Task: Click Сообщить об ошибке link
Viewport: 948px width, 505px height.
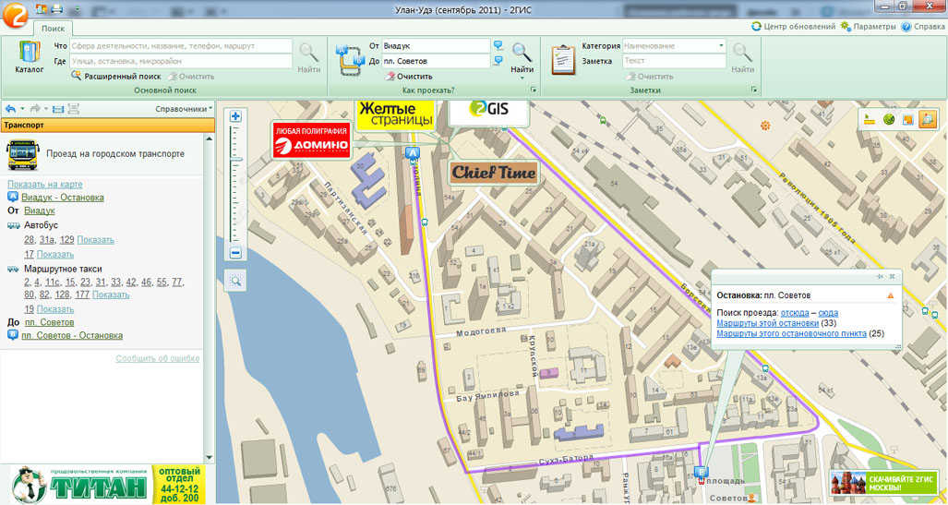Action: click(158, 358)
